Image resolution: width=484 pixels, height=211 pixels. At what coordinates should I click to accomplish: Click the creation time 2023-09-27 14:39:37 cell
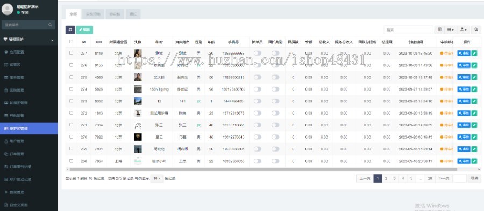416,89
